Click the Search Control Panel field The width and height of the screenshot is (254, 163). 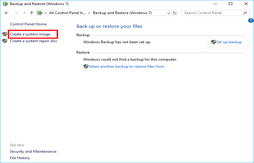(216, 13)
